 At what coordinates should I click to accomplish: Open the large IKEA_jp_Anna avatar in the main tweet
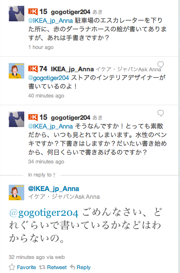coord(16,193)
